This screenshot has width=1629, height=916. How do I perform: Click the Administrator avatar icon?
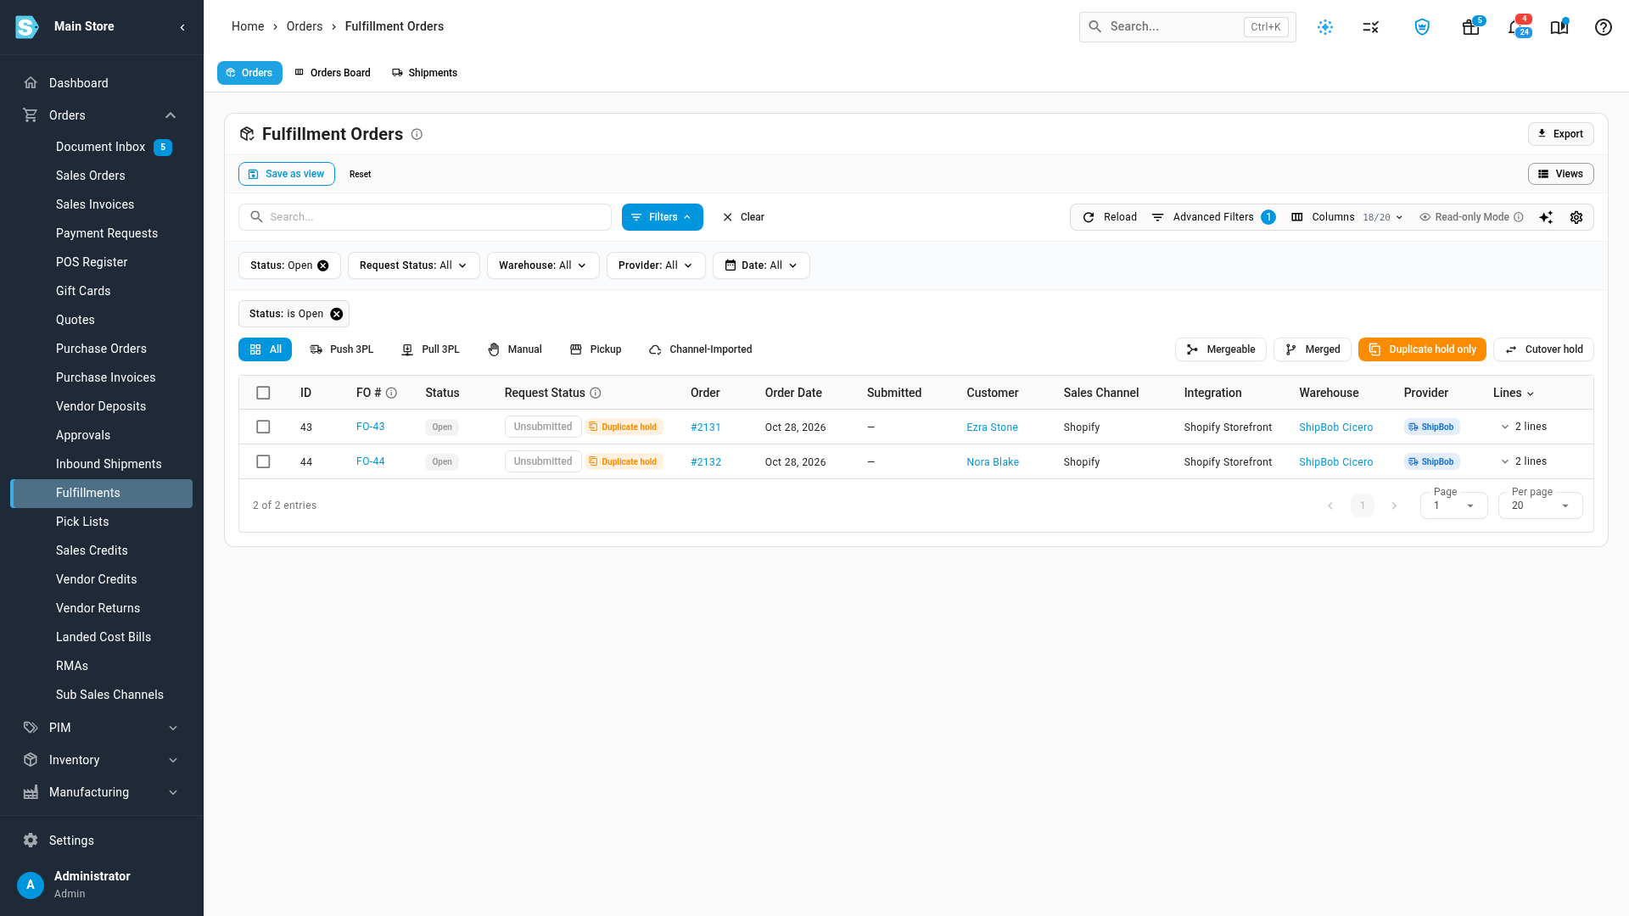[31, 885]
